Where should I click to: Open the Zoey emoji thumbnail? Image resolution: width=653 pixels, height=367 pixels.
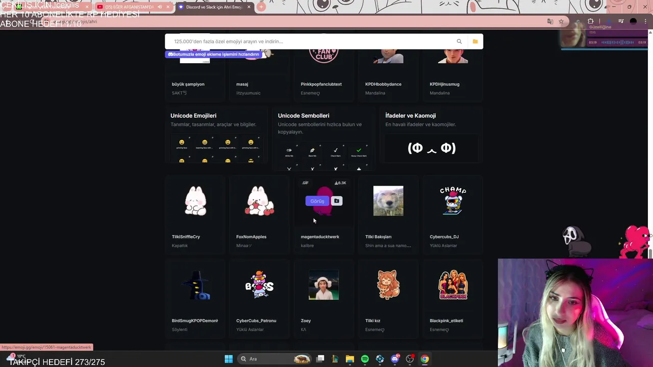click(x=324, y=285)
